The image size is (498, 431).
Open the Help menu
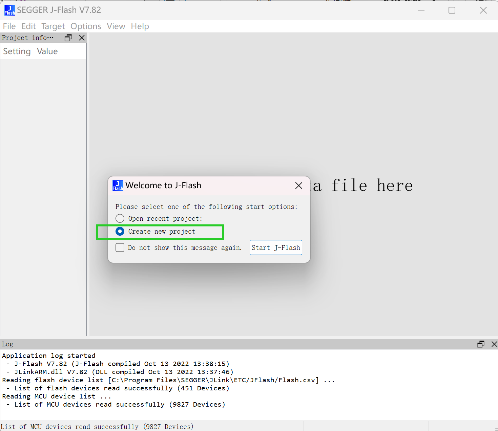140,26
